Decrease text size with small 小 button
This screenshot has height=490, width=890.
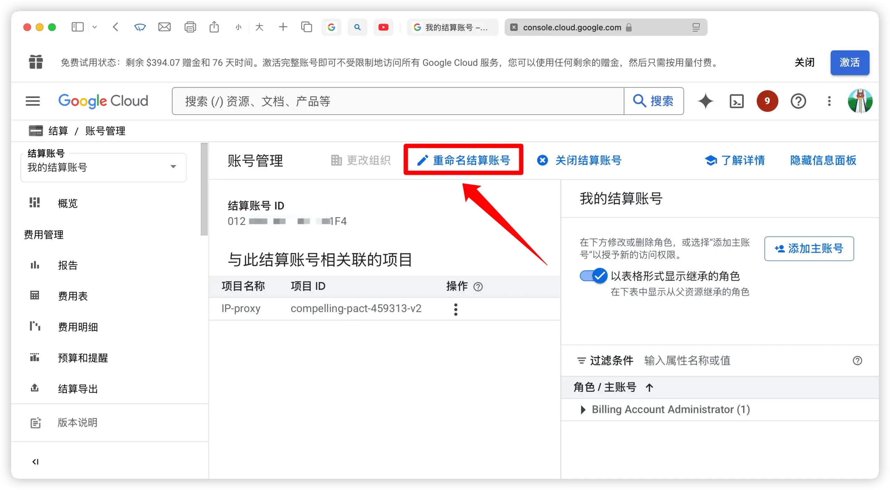(x=238, y=27)
